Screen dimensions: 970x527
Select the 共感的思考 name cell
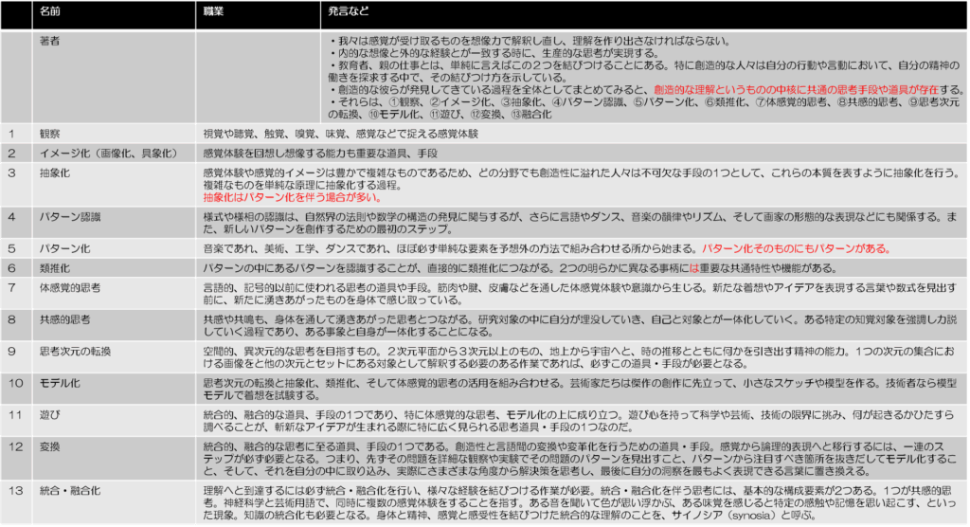coord(64,319)
